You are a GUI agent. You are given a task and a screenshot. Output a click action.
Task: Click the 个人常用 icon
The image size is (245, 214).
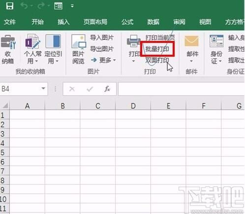32,41
